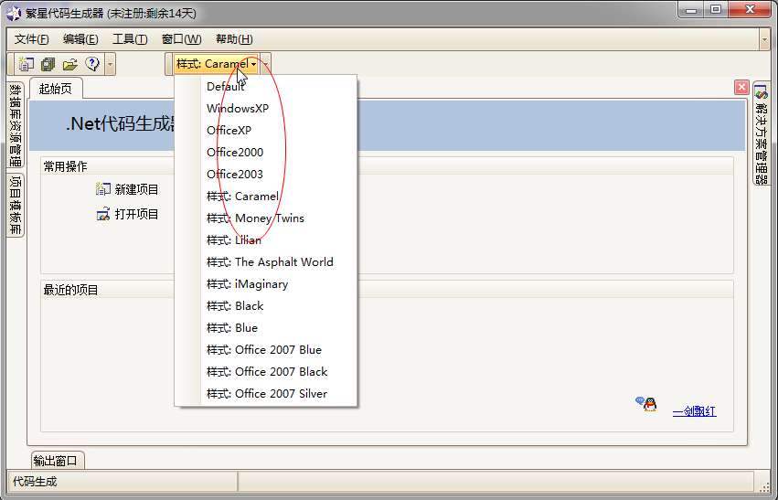
Task: Select the OfficeXP style
Action: pyautogui.click(x=266, y=130)
